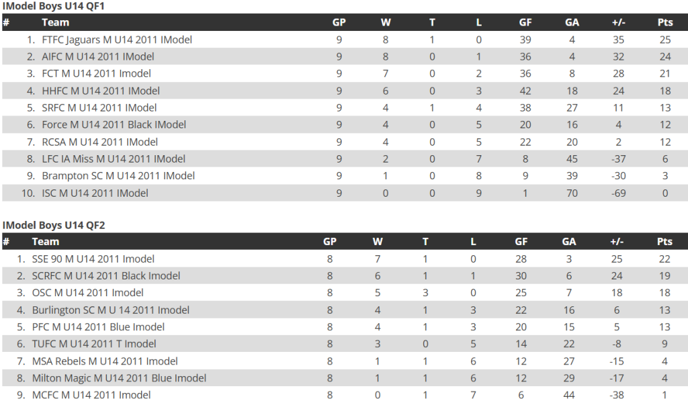This screenshot has width=688, height=407.
Task: Open MCFC M U14 2011 Imodel team
Action: point(91,395)
